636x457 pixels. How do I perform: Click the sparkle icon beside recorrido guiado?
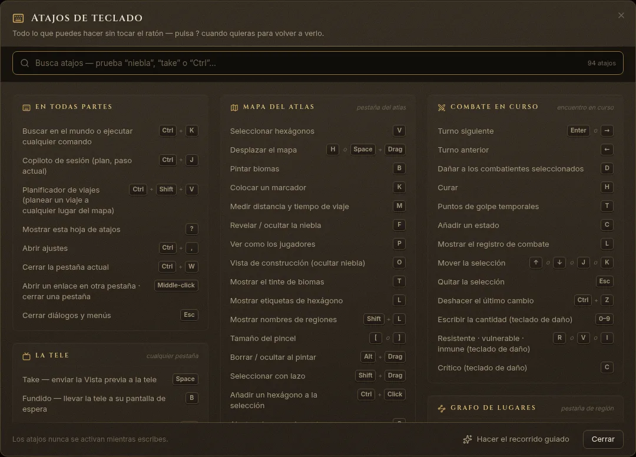(468, 439)
